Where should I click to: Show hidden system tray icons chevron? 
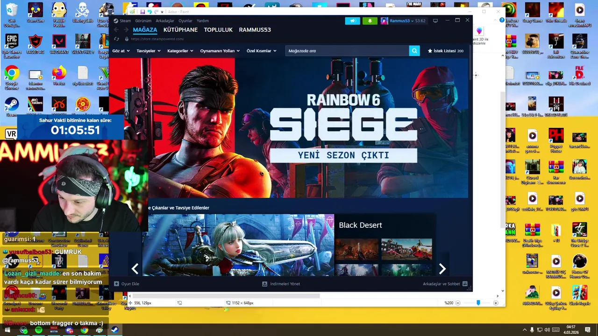[524, 330]
